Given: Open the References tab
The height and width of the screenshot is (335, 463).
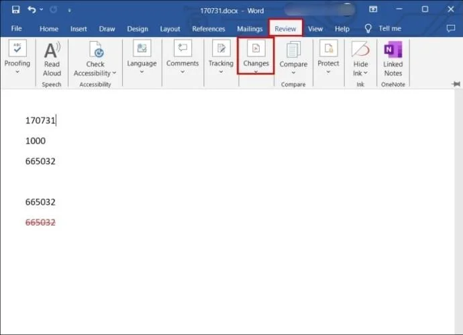Looking at the screenshot, I should pos(209,29).
